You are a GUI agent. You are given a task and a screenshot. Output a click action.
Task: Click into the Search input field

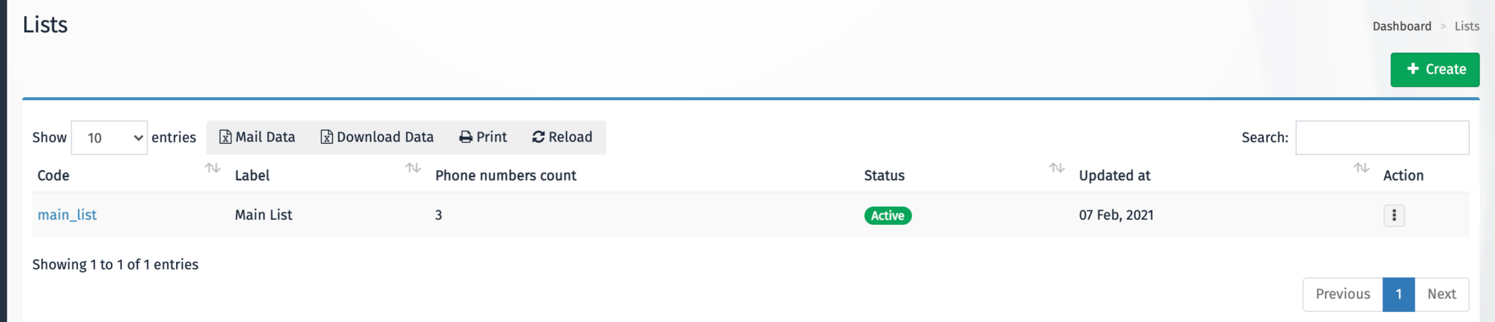[1382, 138]
